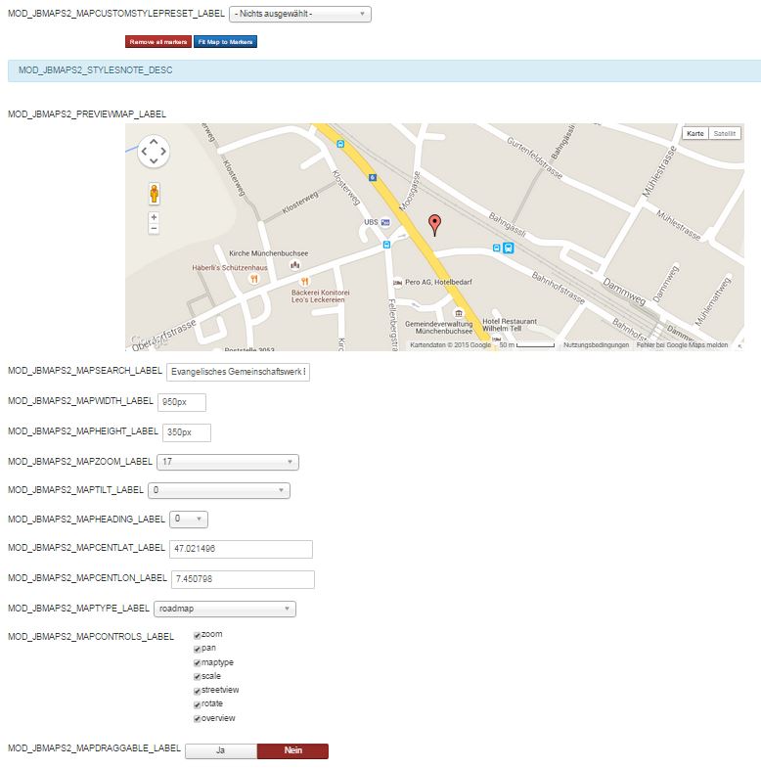The image size is (761, 769).
Task: Zoom in with the map plus button
Action: point(154,217)
